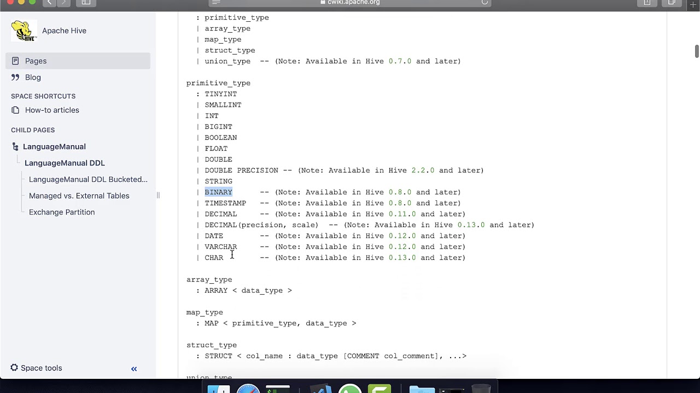Click the DOUBLE PRECISION text
This screenshot has height=393, width=700.
[x=241, y=170]
